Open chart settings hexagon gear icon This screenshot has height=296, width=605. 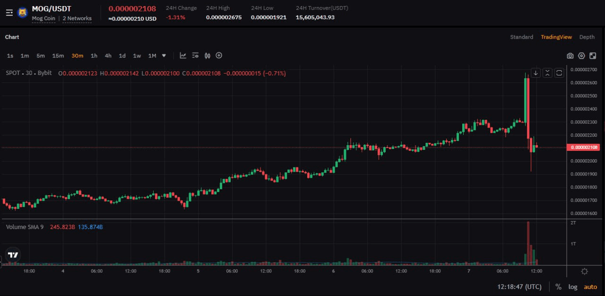tap(581, 56)
